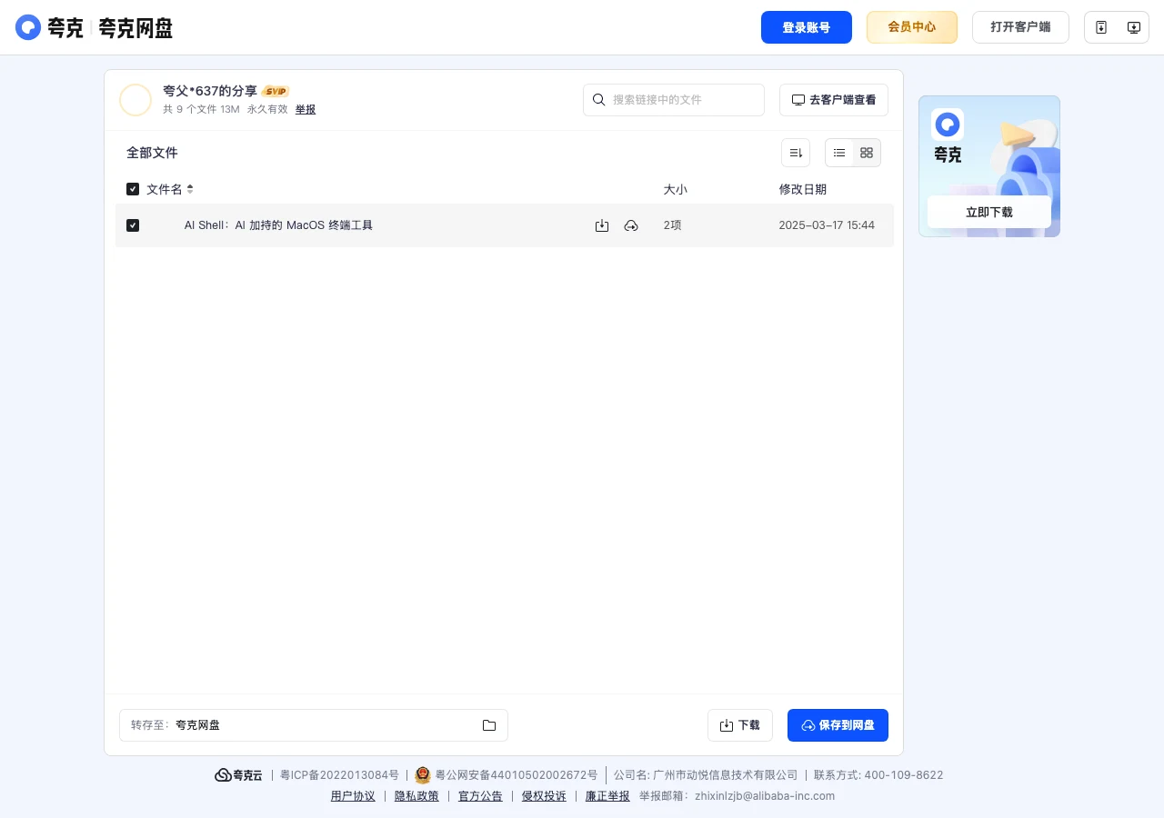Open the 隐私政策 link
Viewport: 1164px width, 818px height.
point(416,796)
